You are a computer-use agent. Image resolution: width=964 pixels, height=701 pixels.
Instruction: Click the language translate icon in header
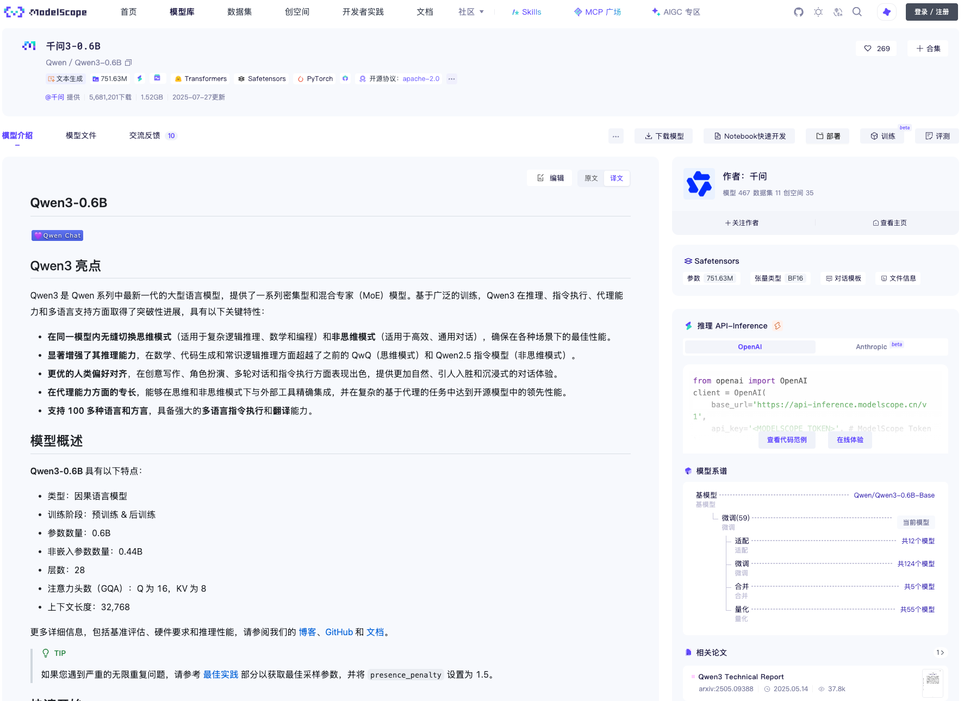838,12
